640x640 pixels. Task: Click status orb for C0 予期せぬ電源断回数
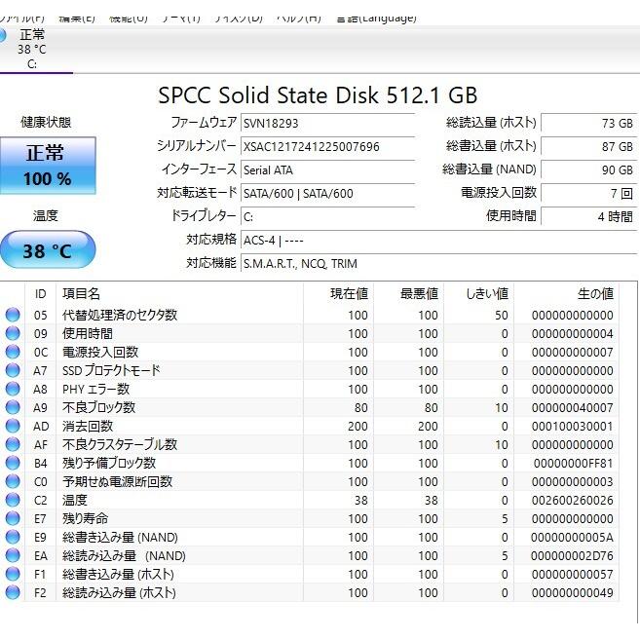tap(13, 481)
